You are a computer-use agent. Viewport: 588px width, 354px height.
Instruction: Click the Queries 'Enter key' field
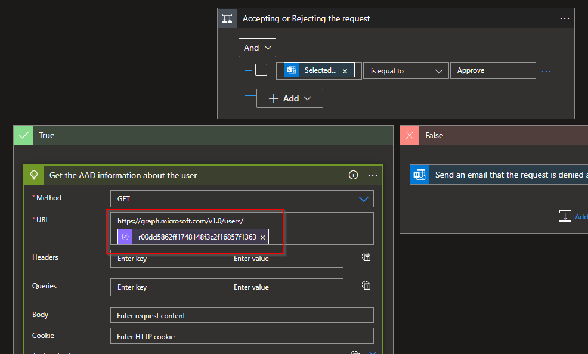[x=169, y=287]
